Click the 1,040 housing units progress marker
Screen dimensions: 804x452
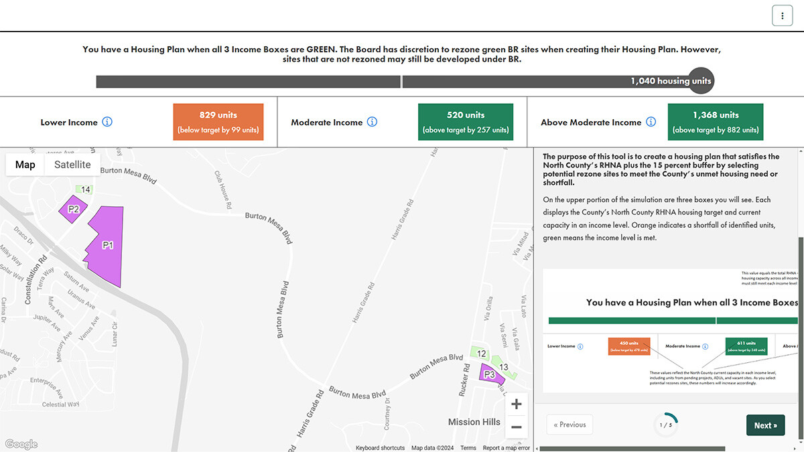pyautogui.click(x=701, y=81)
